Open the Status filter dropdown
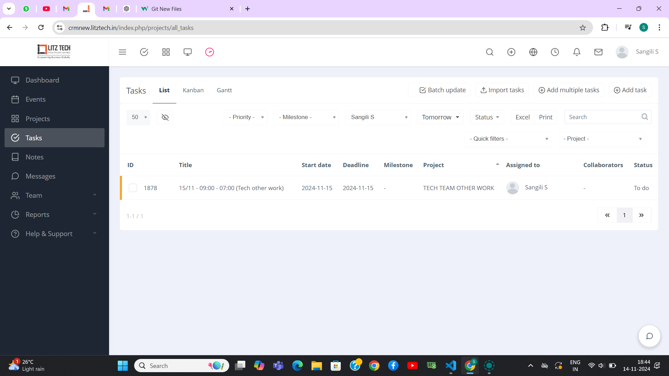Viewport: 669px width, 376px height. 487,117
